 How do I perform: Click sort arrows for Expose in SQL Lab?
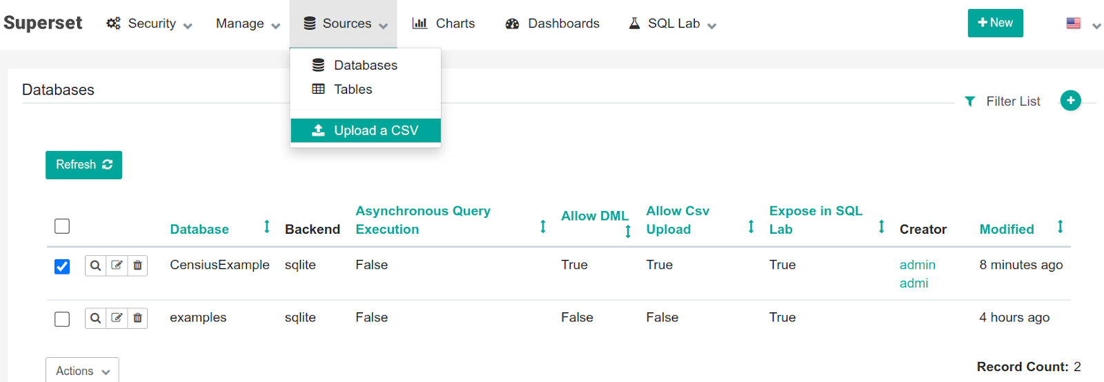pyautogui.click(x=881, y=227)
